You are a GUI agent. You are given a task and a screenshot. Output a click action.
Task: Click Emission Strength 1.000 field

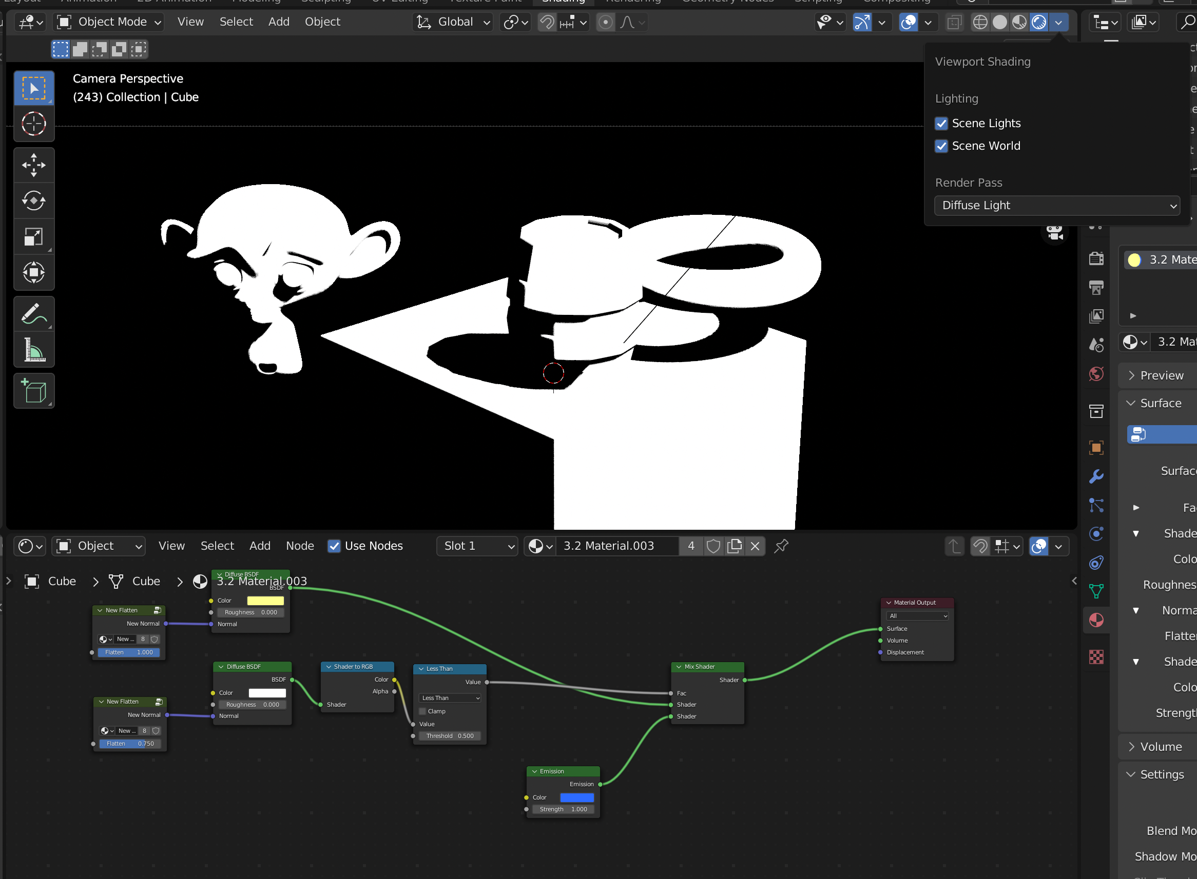pyautogui.click(x=564, y=809)
